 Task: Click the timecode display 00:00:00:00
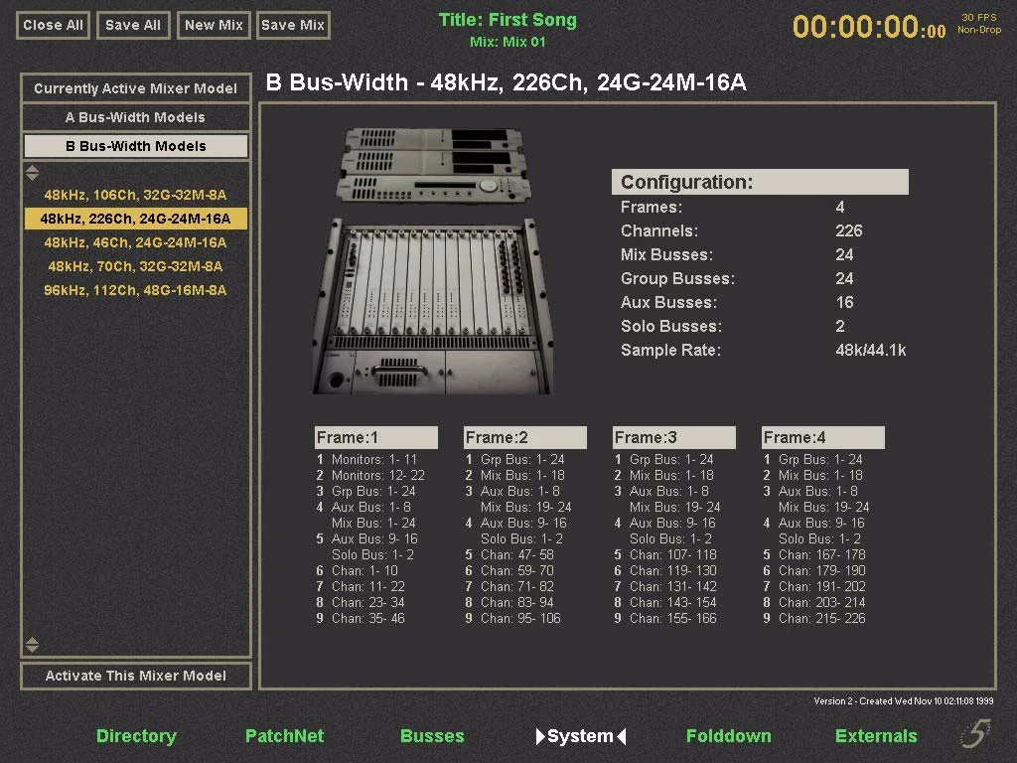tap(869, 27)
